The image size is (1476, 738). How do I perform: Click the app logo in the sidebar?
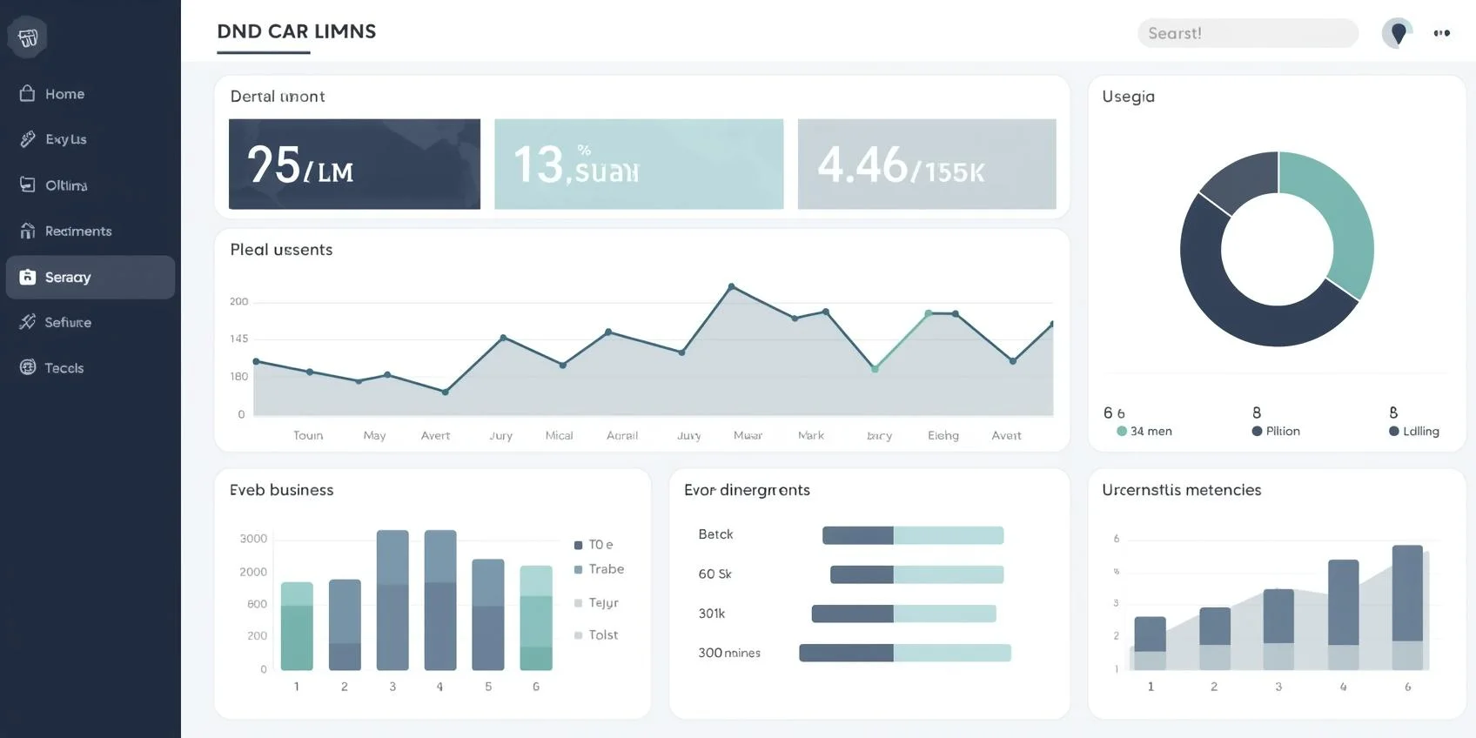click(x=28, y=37)
